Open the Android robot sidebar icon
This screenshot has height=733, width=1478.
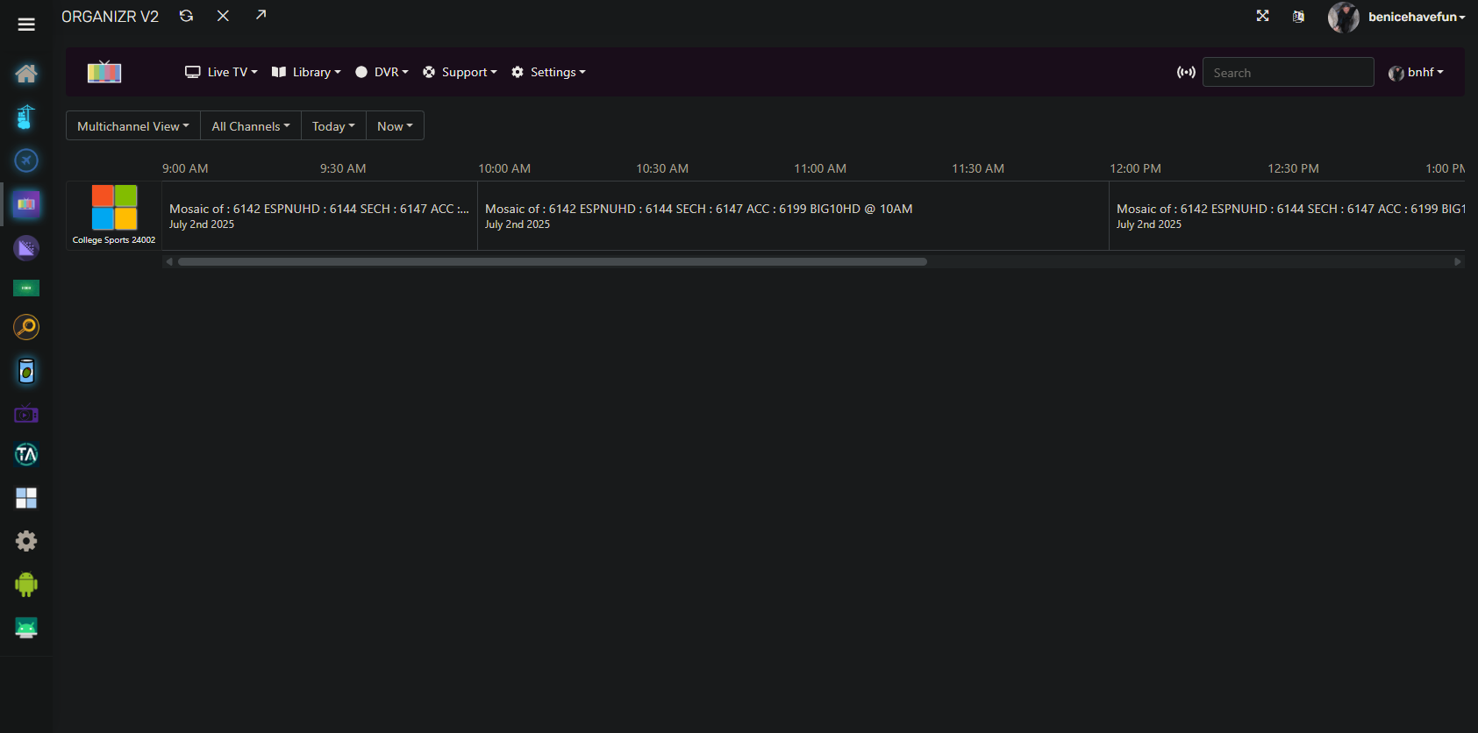click(26, 584)
